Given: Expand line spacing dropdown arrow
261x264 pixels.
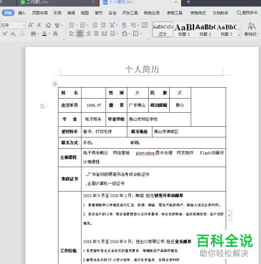Looking at the screenshot, I should point(117,34).
